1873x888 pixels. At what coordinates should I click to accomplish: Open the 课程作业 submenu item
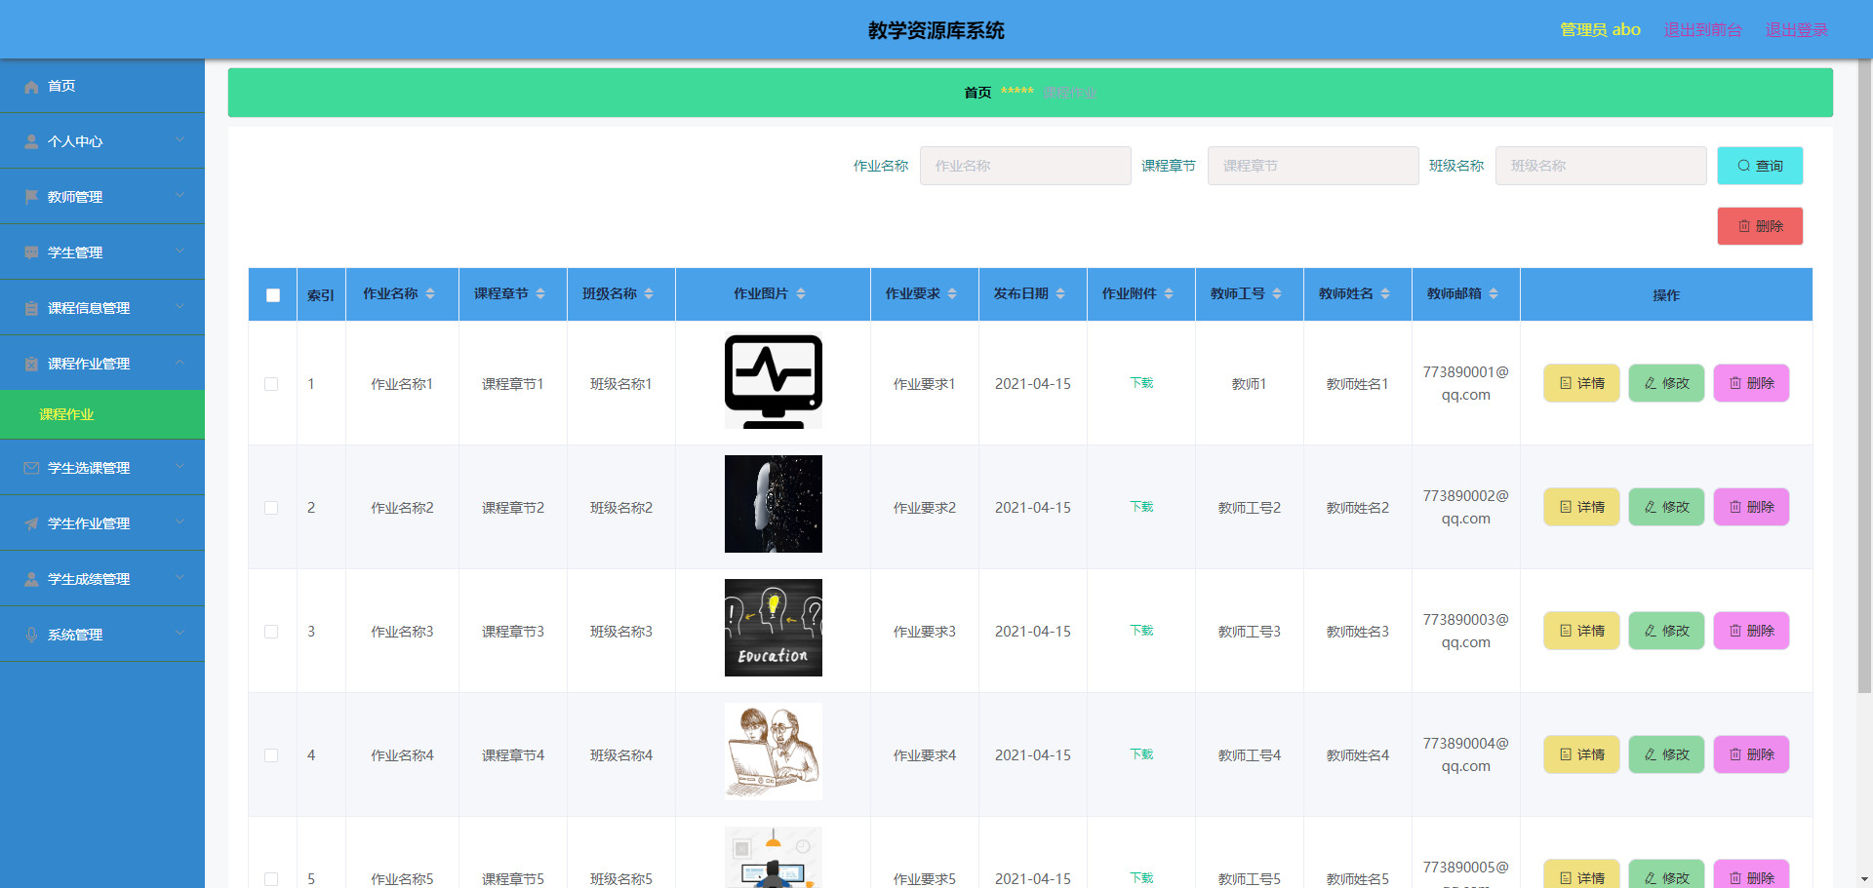pyautogui.click(x=66, y=414)
